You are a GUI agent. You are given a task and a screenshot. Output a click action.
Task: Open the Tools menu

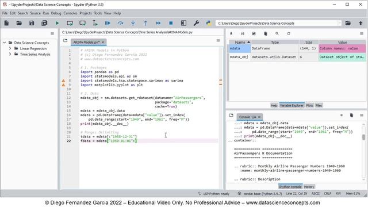pyautogui.click(x=98, y=13)
